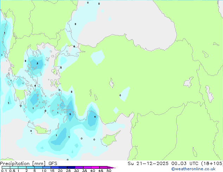
Task: Click the 'GFS' model label
Action: pyautogui.click(x=53, y=164)
